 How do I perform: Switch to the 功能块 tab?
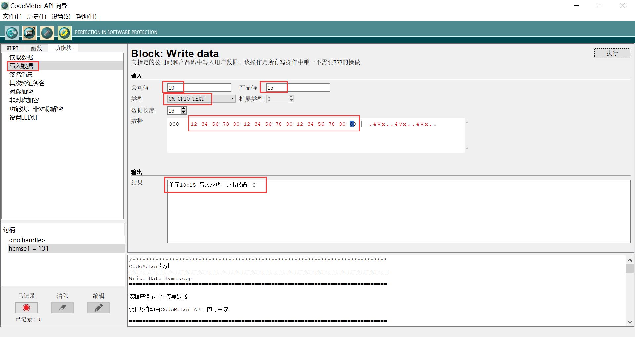point(63,48)
